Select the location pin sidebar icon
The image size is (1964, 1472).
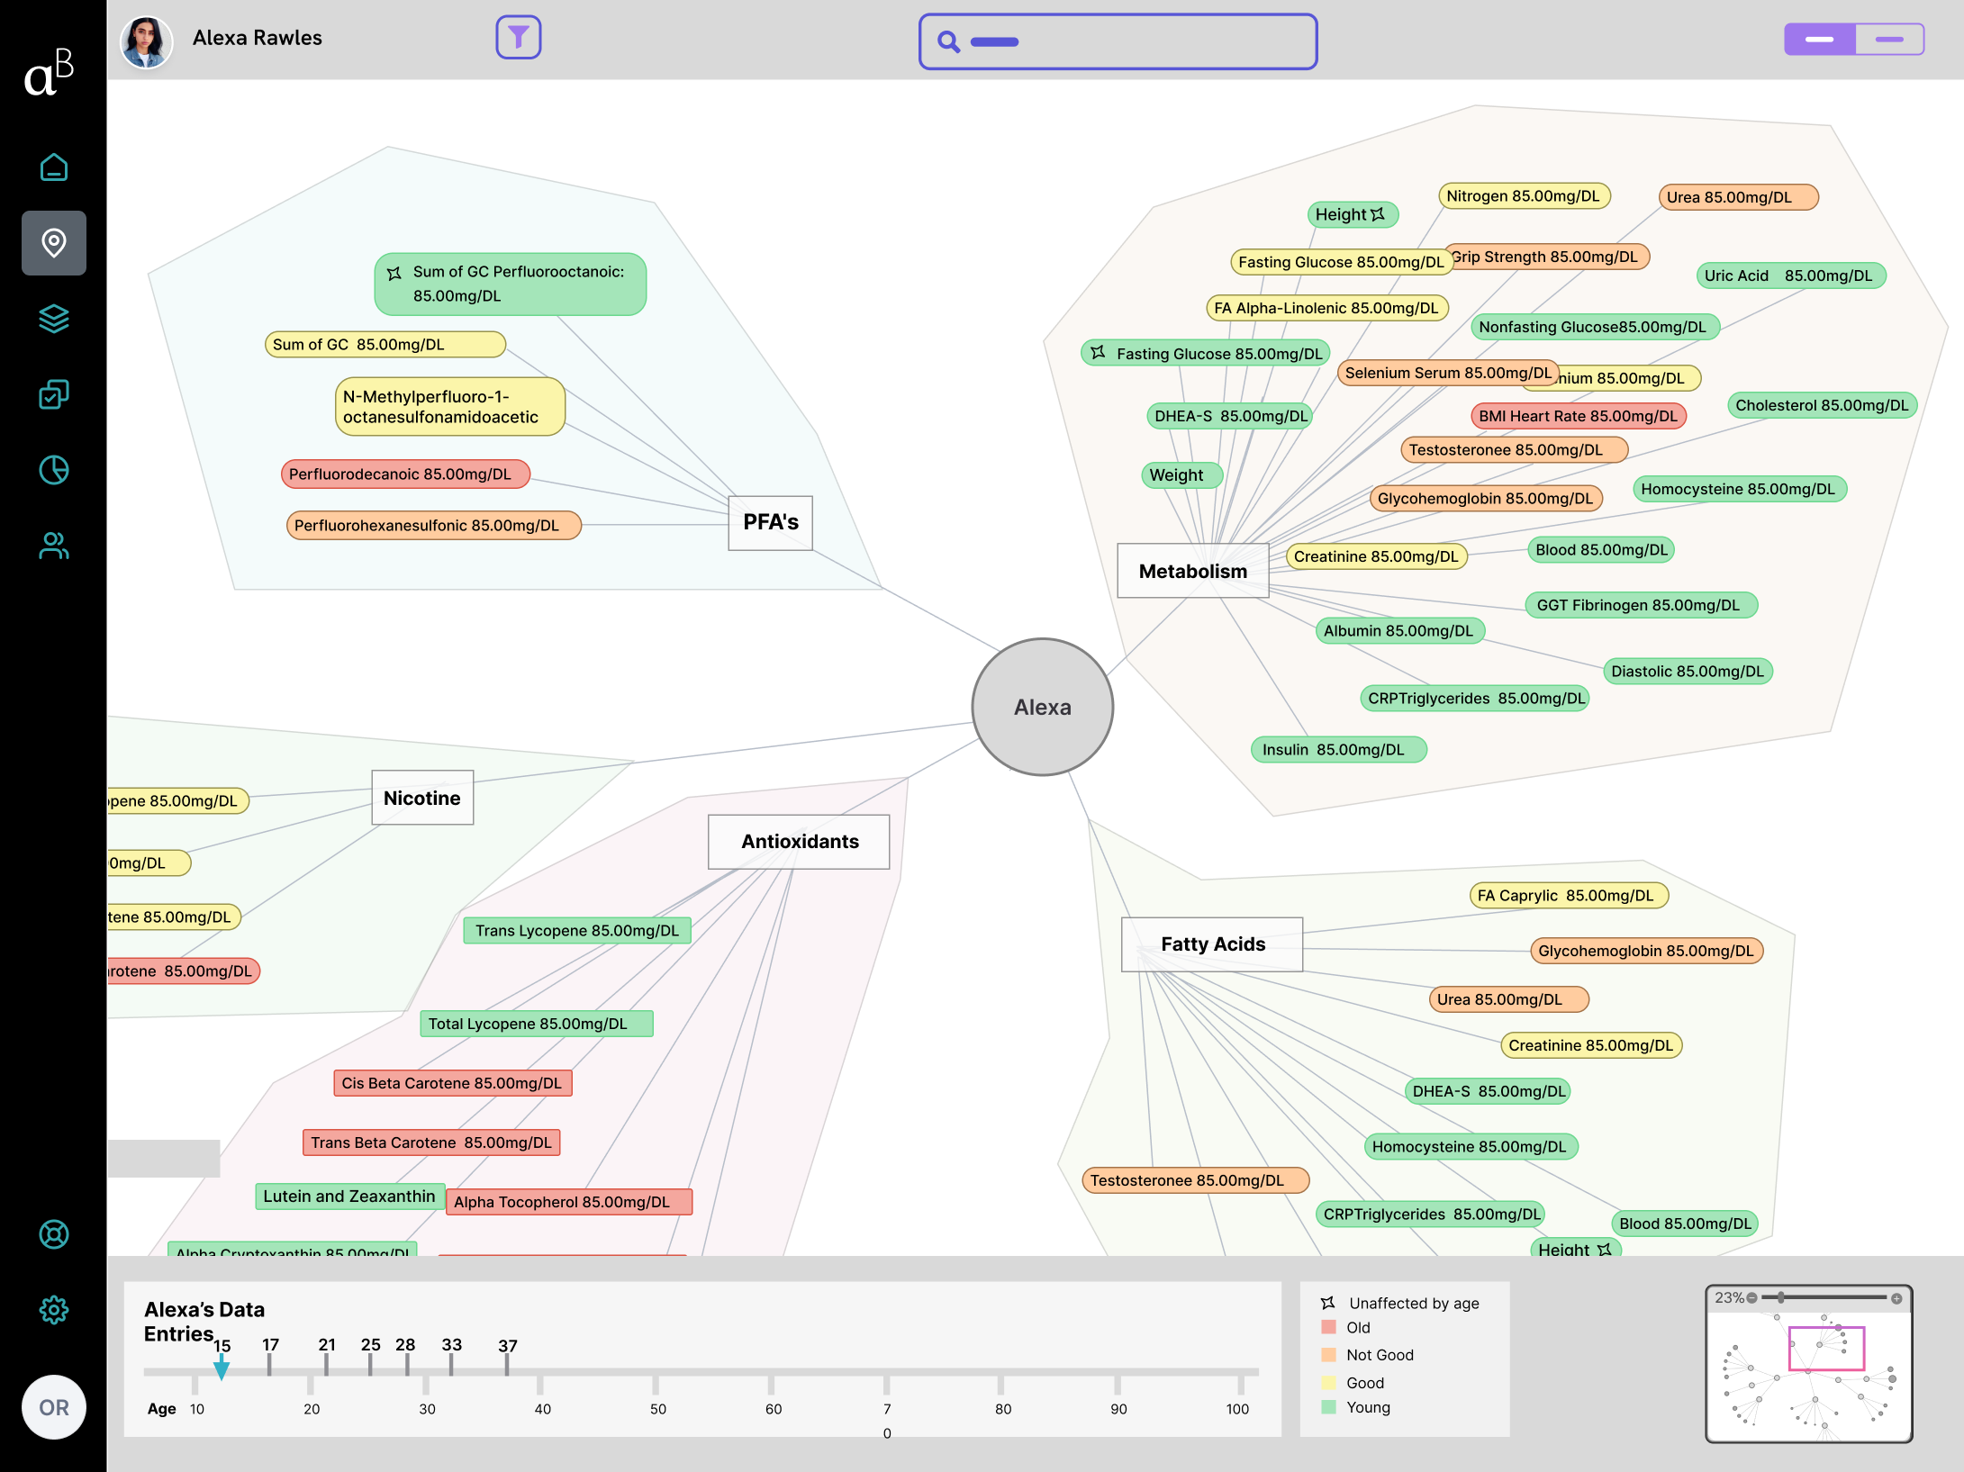54,243
